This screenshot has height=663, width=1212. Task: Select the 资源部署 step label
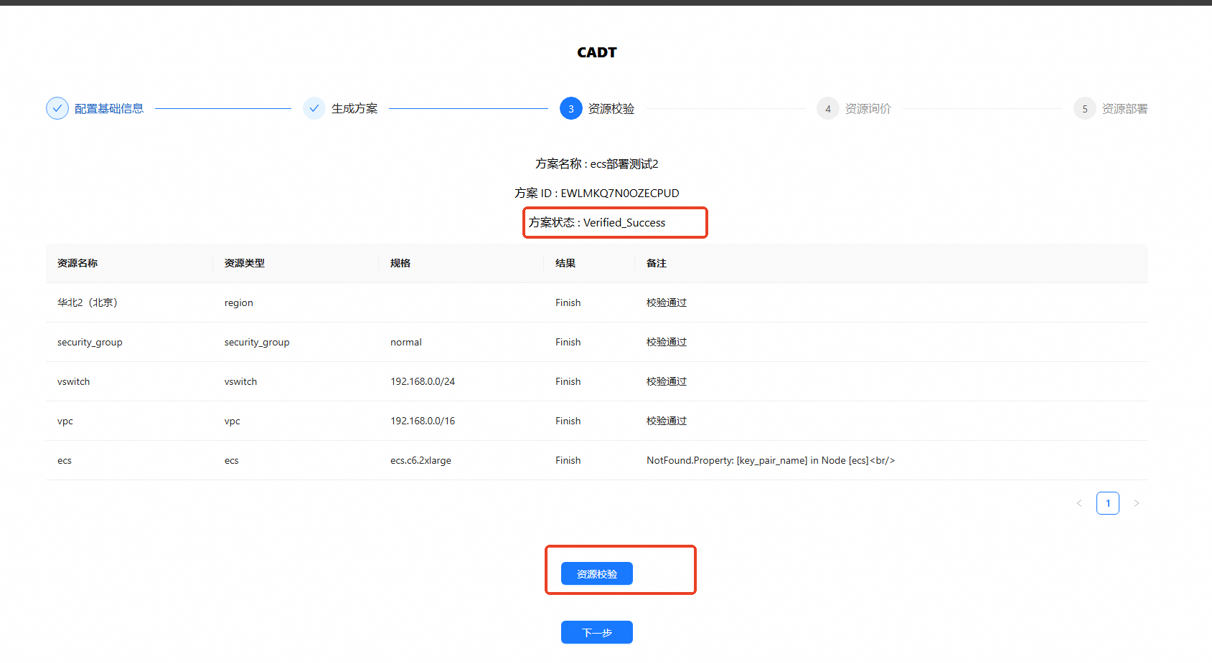point(1125,109)
